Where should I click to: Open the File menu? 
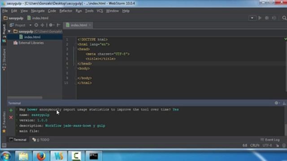point(5,11)
